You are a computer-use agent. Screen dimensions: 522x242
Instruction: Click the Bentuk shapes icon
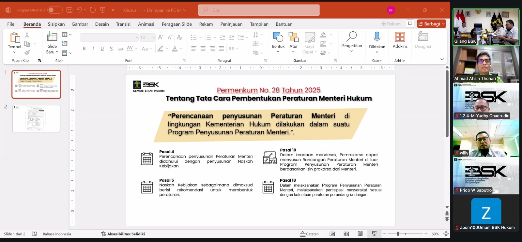click(278, 37)
